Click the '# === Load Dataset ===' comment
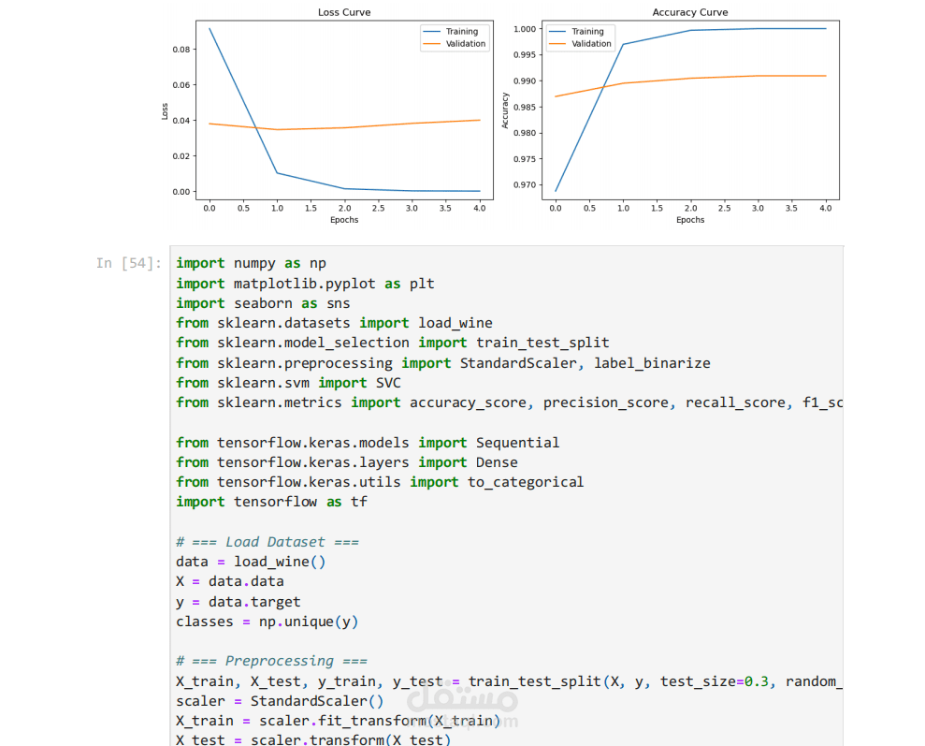The image size is (925, 746). [x=267, y=542]
